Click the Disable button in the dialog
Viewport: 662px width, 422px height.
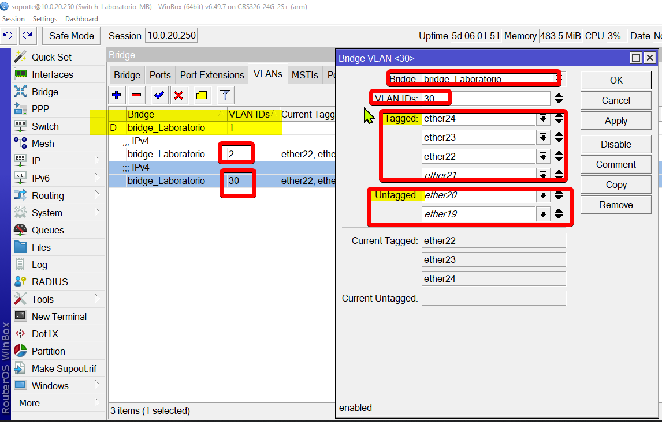[x=616, y=144]
